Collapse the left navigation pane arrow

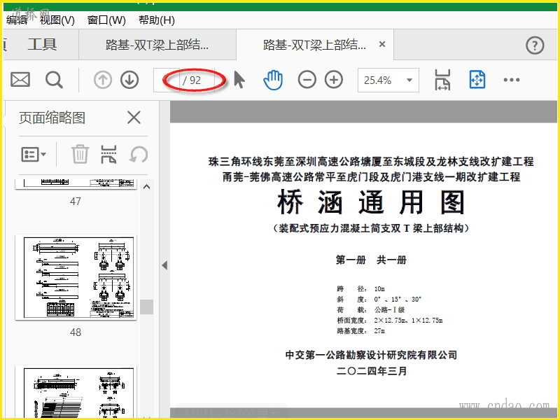pos(164,265)
